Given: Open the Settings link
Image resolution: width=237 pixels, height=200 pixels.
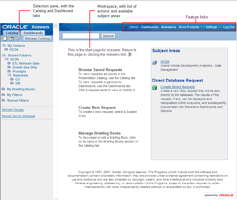Looking at the screenshot, I should [211, 27].
